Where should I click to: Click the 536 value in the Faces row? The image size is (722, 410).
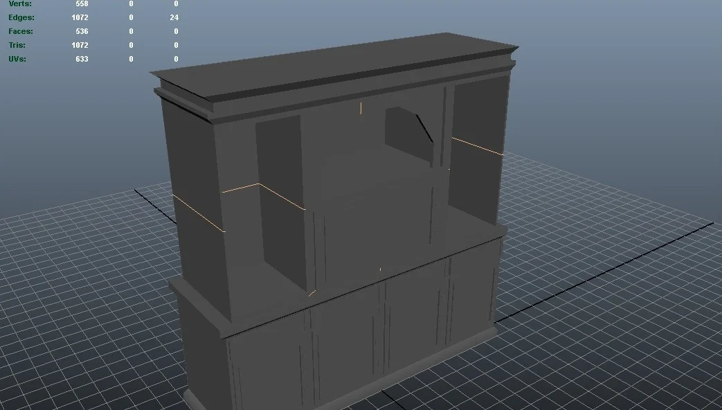[82, 31]
